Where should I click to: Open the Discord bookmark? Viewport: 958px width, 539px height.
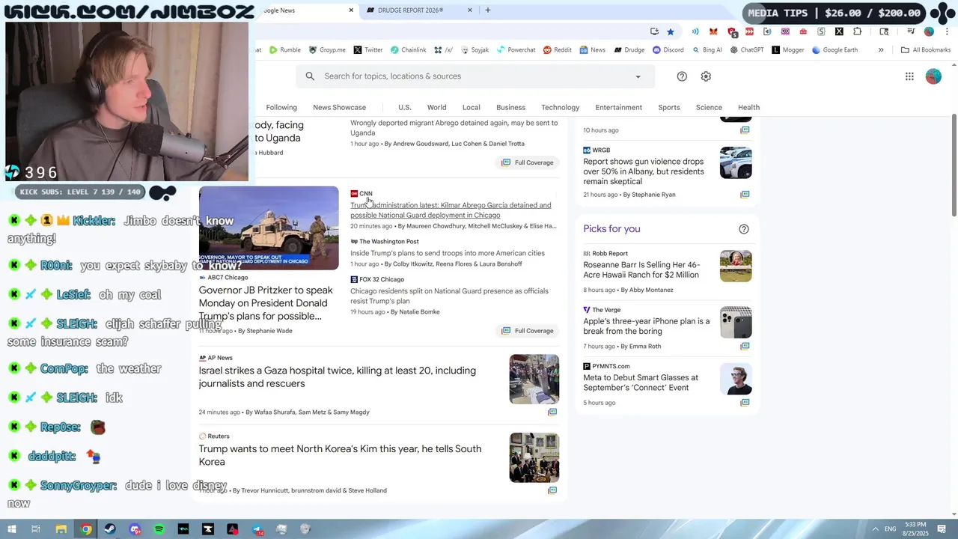[x=668, y=50]
